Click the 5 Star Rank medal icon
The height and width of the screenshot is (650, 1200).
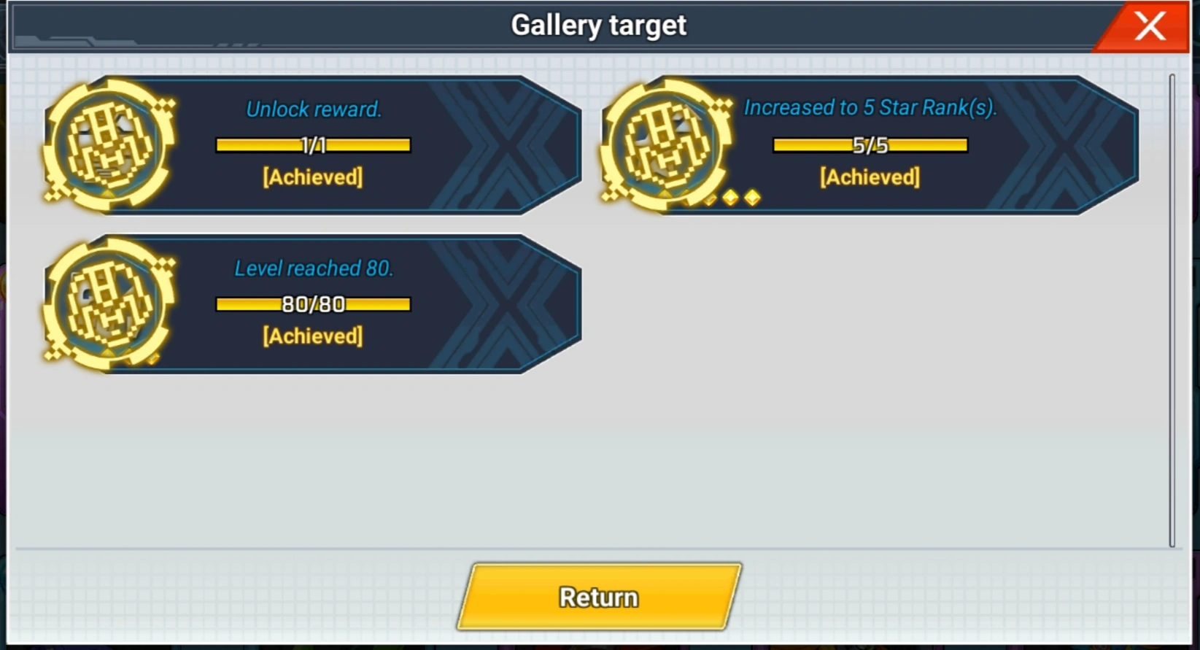666,144
